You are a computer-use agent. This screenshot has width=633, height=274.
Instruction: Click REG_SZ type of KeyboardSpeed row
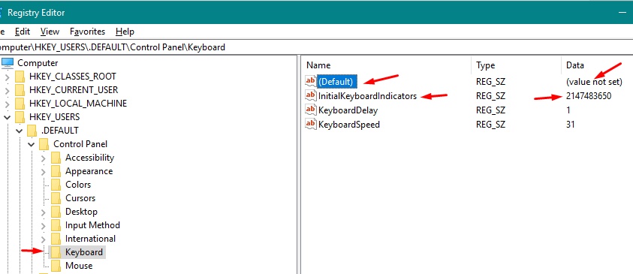tap(490, 125)
